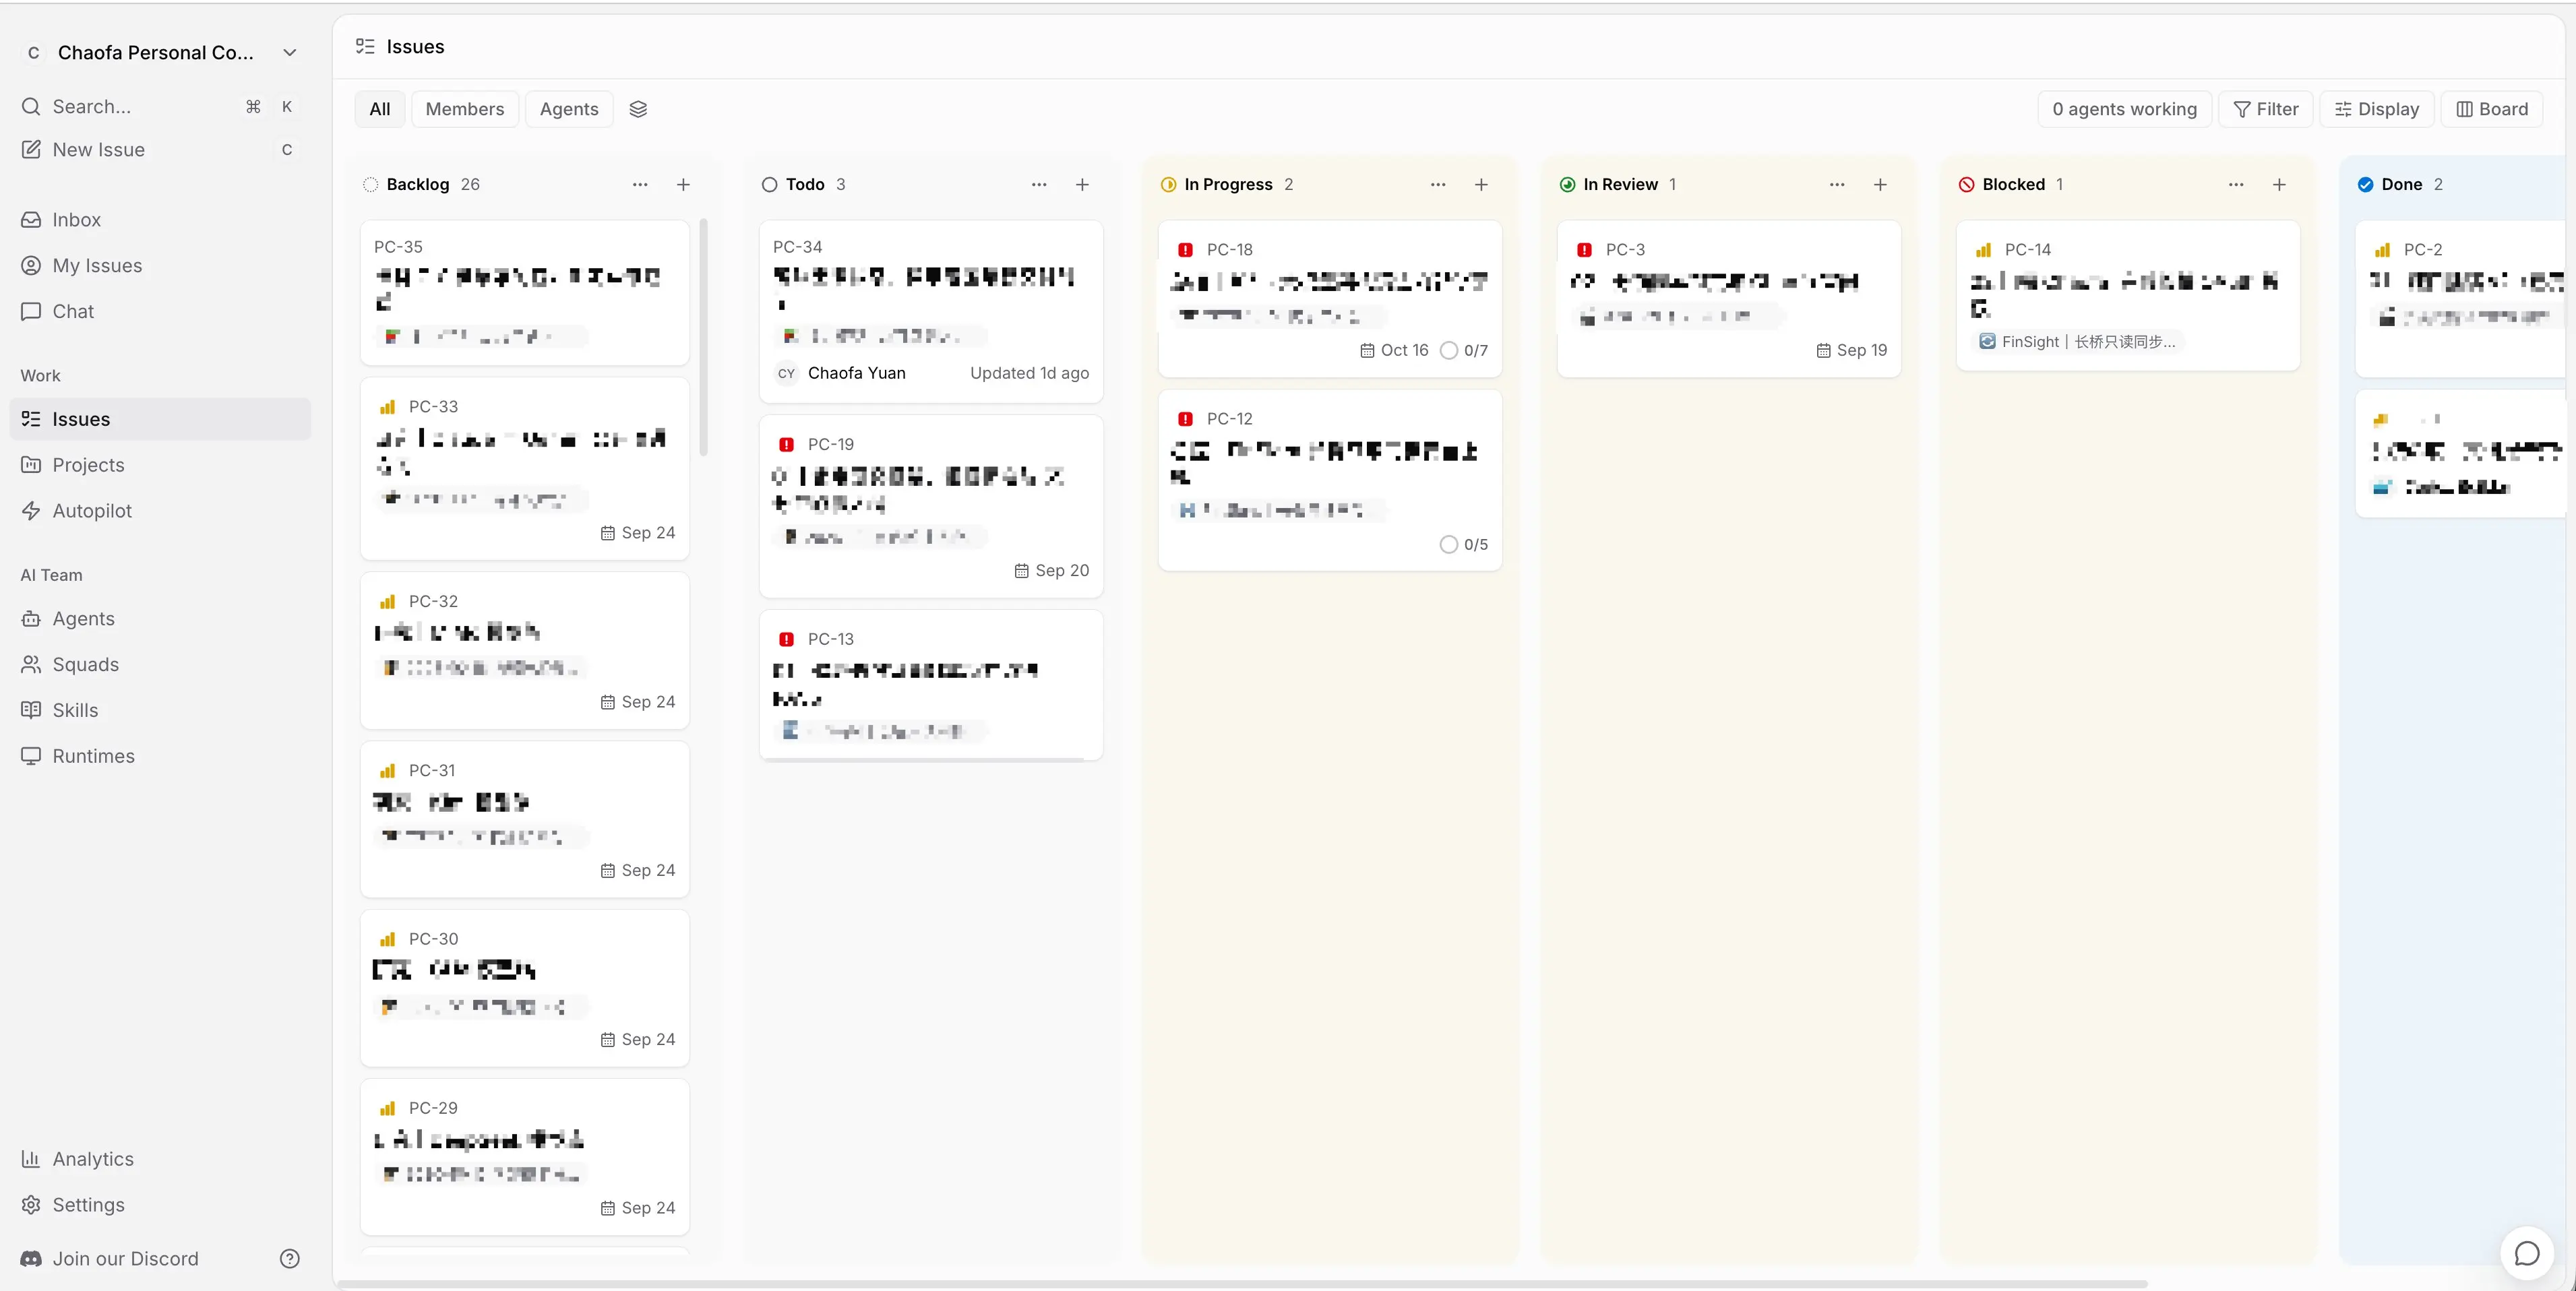This screenshot has height=1291, width=2576.
Task: Open In Review column more options menu
Action: (1837, 185)
